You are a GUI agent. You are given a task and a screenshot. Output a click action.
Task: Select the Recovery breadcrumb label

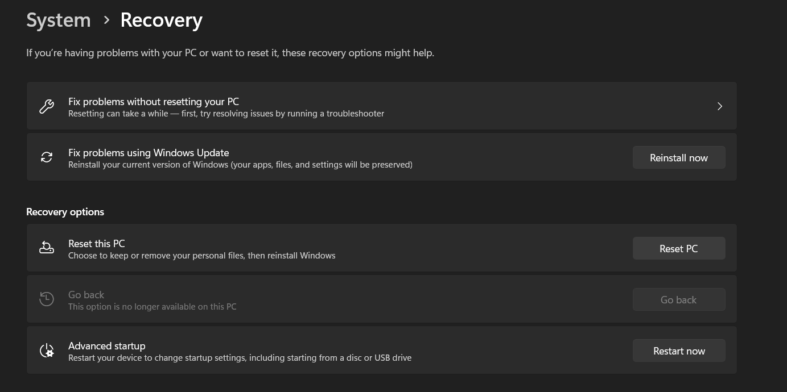(x=161, y=20)
